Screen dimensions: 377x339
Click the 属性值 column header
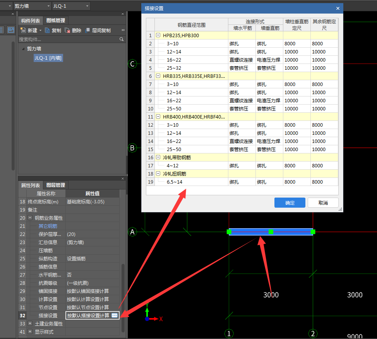point(93,193)
